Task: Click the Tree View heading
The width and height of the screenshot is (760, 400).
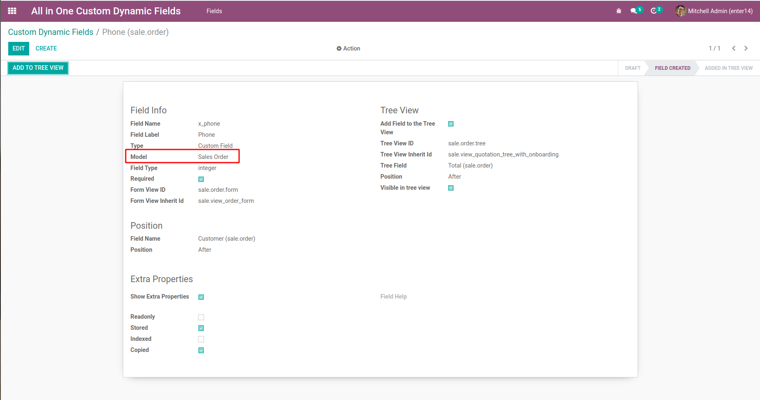Action: coord(399,110)
